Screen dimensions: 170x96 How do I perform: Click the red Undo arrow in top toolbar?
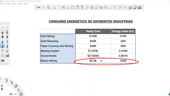(39, 7)
